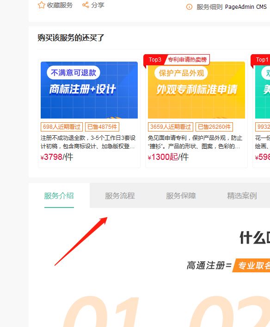Click the Top1 badge on the green card
Image resolution: width=270 pixels, height=327 pixels.
pos(262,60)
